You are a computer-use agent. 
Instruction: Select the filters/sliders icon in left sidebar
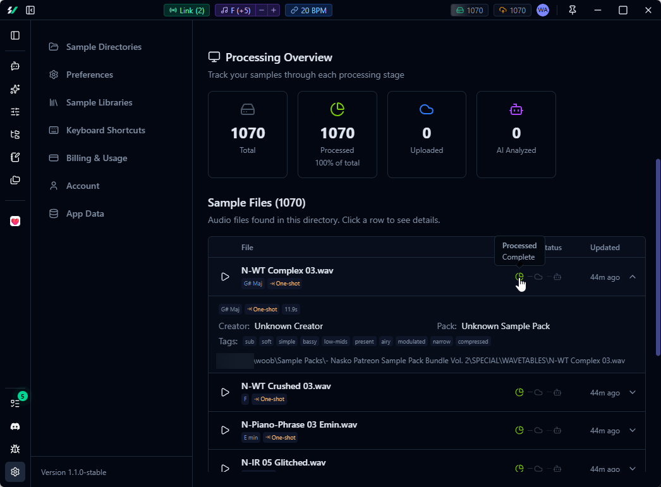point(15,111)
